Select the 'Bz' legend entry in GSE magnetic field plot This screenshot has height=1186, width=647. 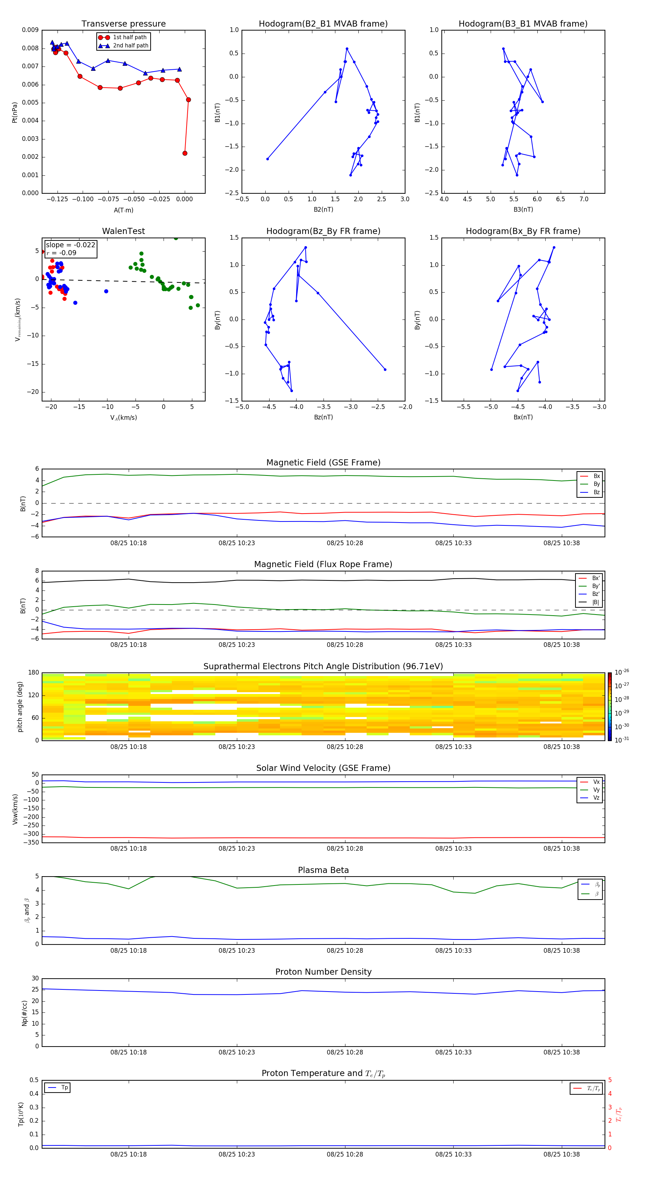point(590,492)
